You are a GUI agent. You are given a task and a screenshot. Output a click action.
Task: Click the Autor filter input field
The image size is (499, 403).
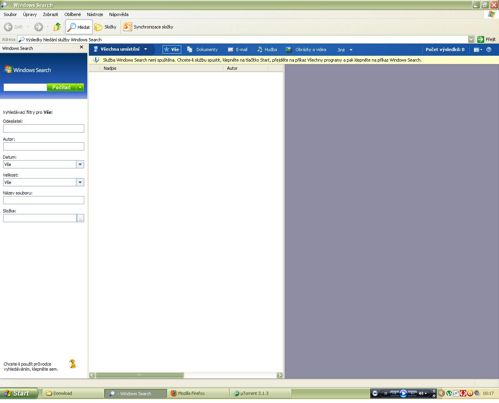(x=44, y=146)
